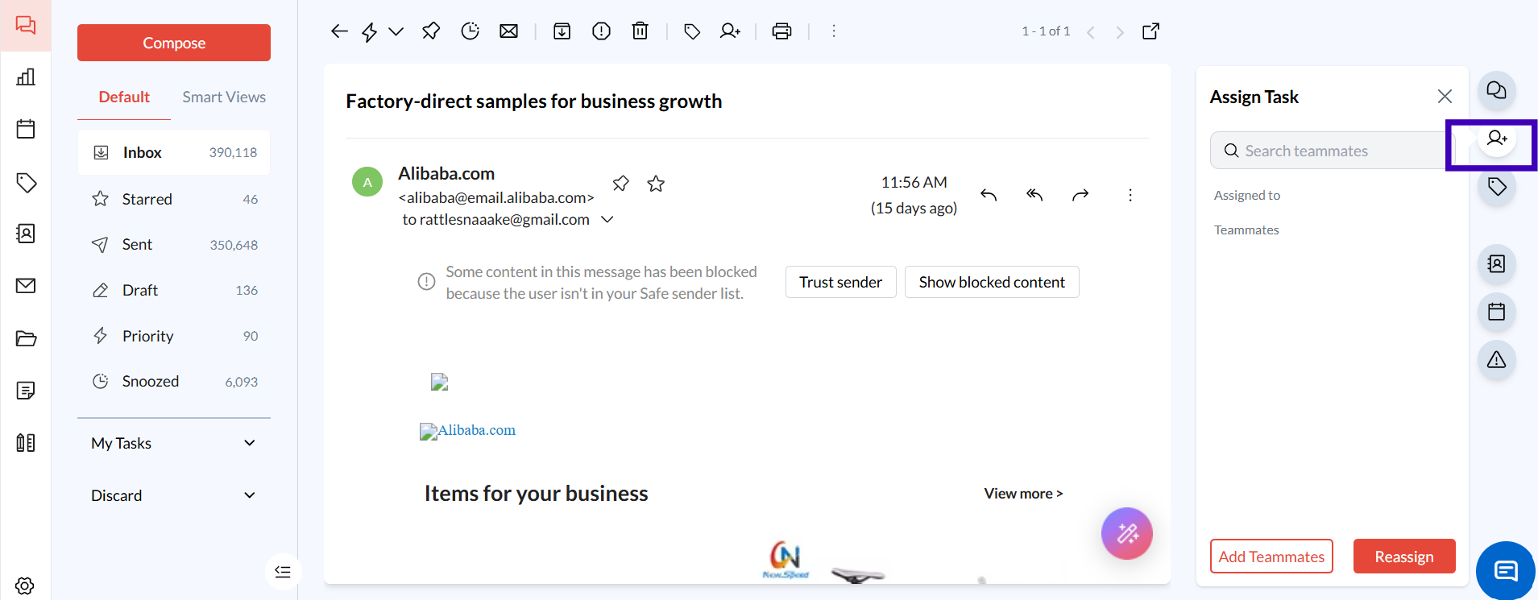Click the reply arrow icon
The height and width of the screenshot is (600, 1538).
click(x=989, y=195)
